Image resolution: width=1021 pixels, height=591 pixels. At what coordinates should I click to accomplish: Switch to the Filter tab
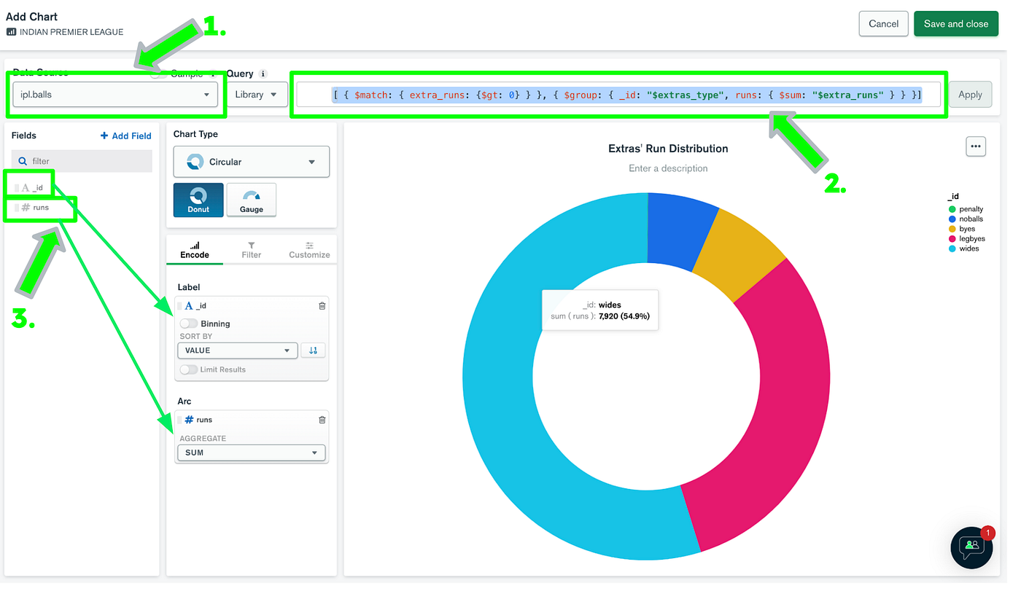tap(251, 251)
